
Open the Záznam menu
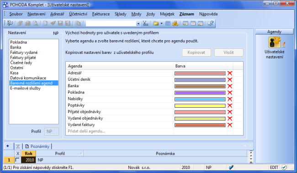coord(187,14)
